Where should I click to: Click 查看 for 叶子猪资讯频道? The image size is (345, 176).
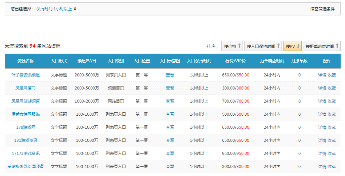click(x=170, y=75)
